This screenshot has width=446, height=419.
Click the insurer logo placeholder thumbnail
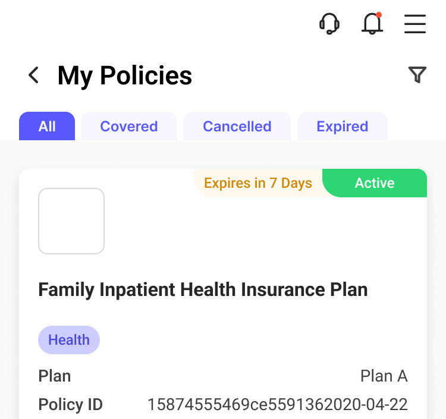click(x=71, y=221)
